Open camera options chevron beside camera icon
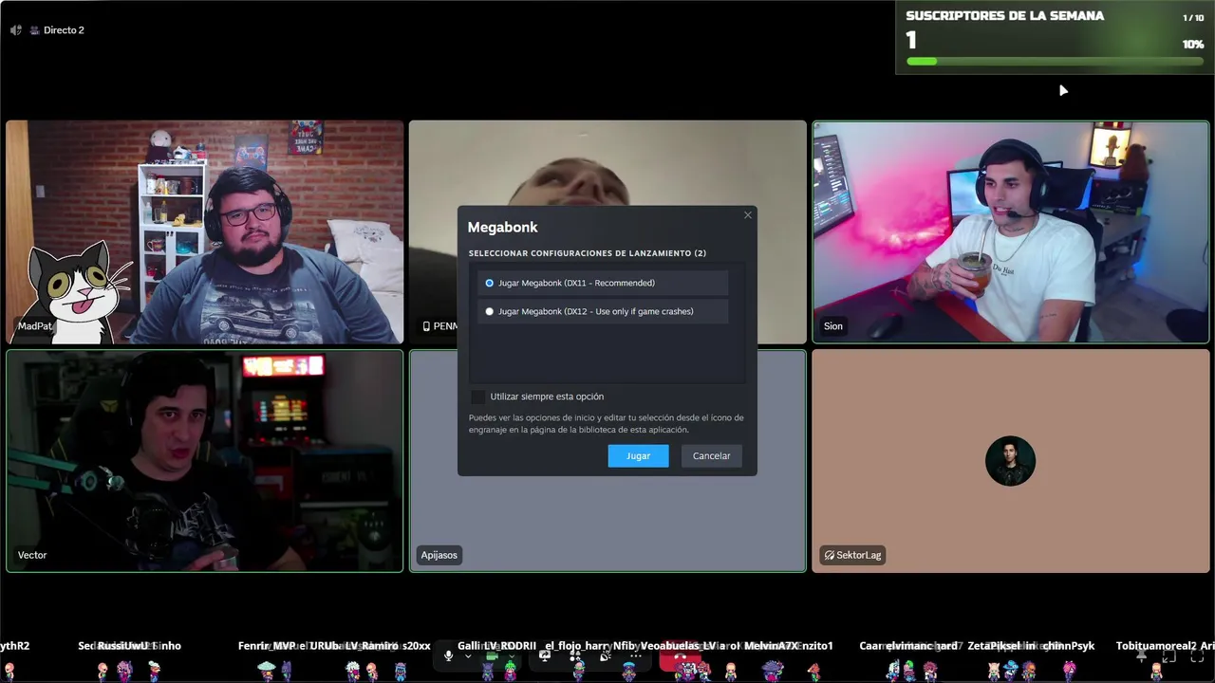The width and height of the screenshot is (1215, 683). (512, 655)
